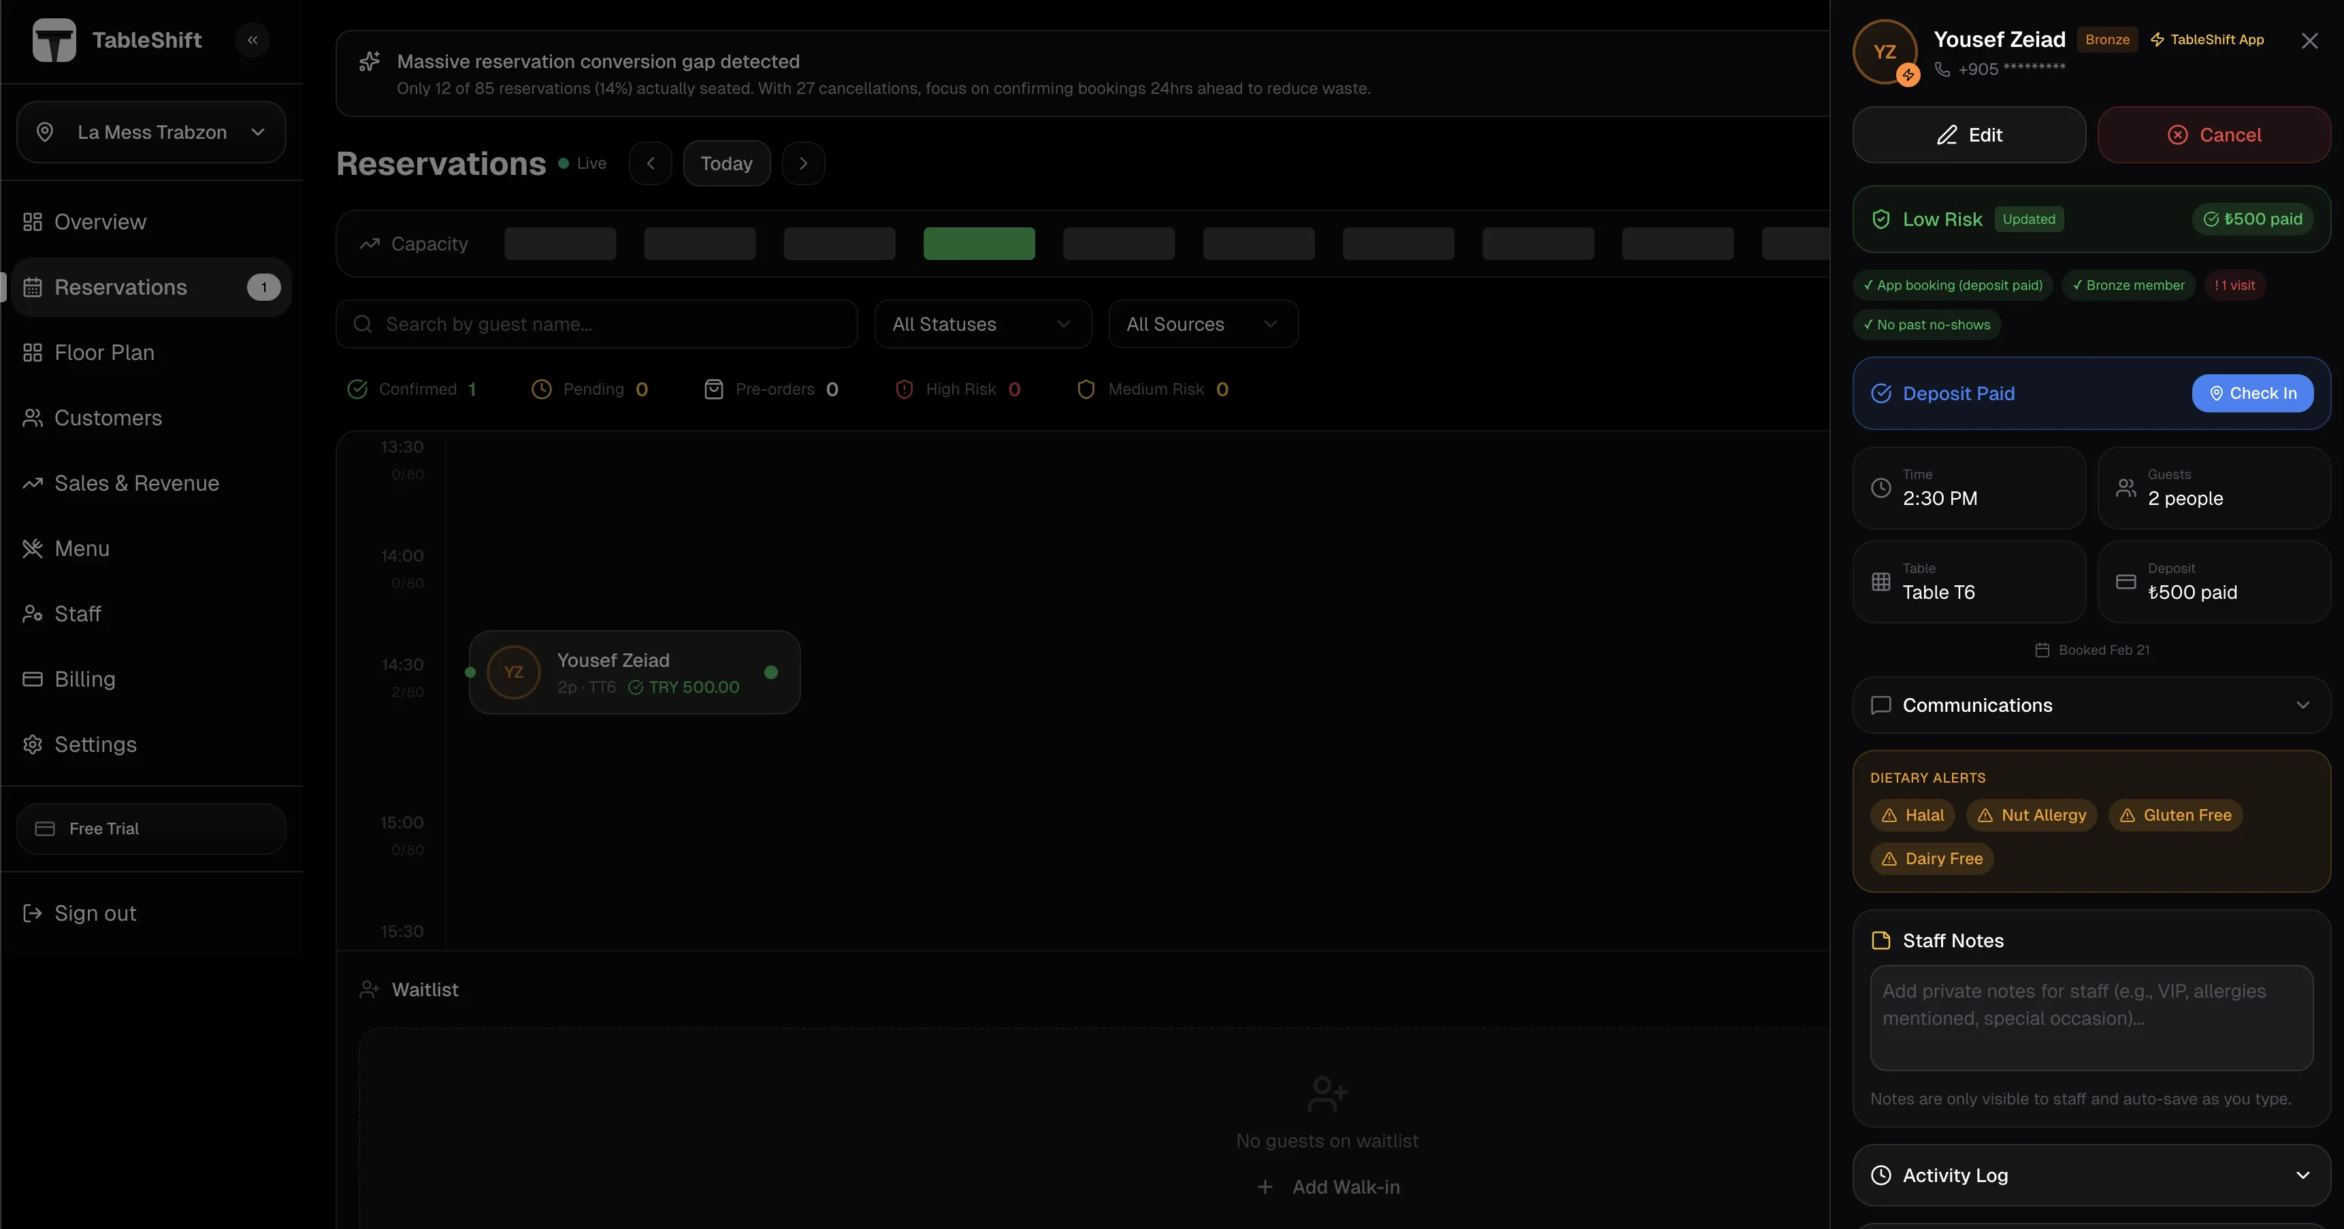Screen dimensions: 2344x1229
Task: Close the reservation detail panel
Action: click(x=2309, y=41)
